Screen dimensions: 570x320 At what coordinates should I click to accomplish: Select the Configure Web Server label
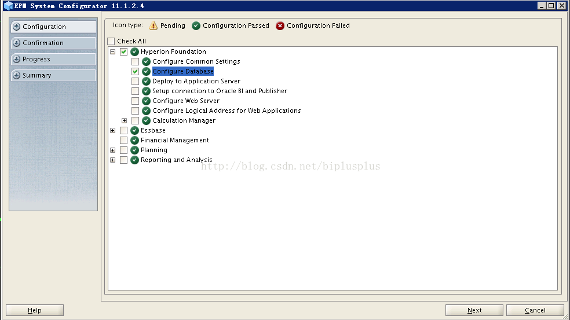[186, 101]
